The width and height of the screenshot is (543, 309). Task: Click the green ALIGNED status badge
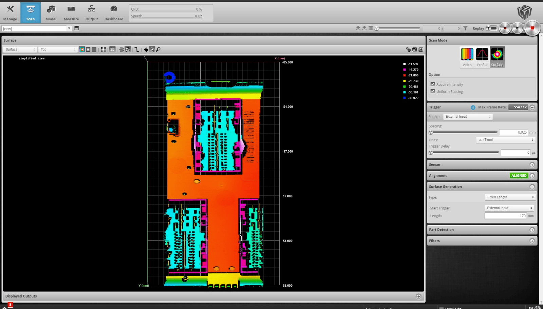tap(519, 176)
